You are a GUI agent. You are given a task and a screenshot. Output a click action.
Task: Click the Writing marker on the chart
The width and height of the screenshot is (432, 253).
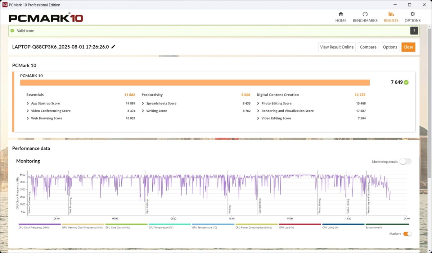coord(230,210)
